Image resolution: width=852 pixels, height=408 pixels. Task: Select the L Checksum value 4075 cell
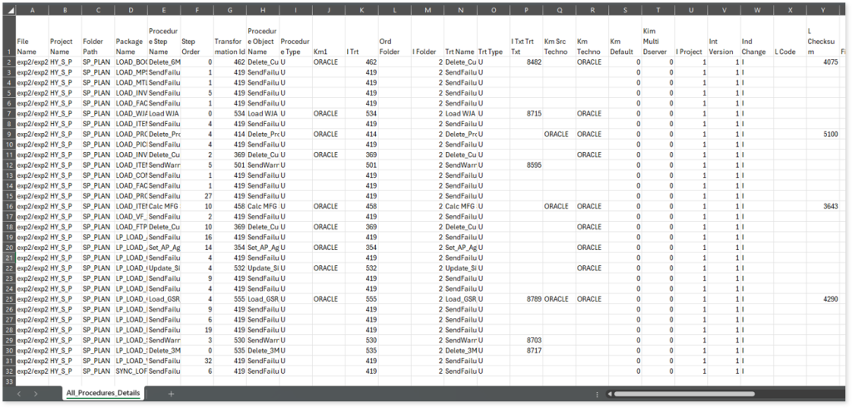(822, 62)
